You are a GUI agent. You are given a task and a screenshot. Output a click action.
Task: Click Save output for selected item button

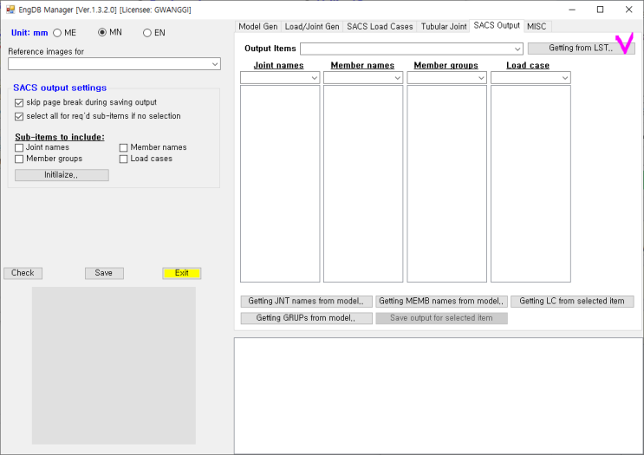point(441,318)
